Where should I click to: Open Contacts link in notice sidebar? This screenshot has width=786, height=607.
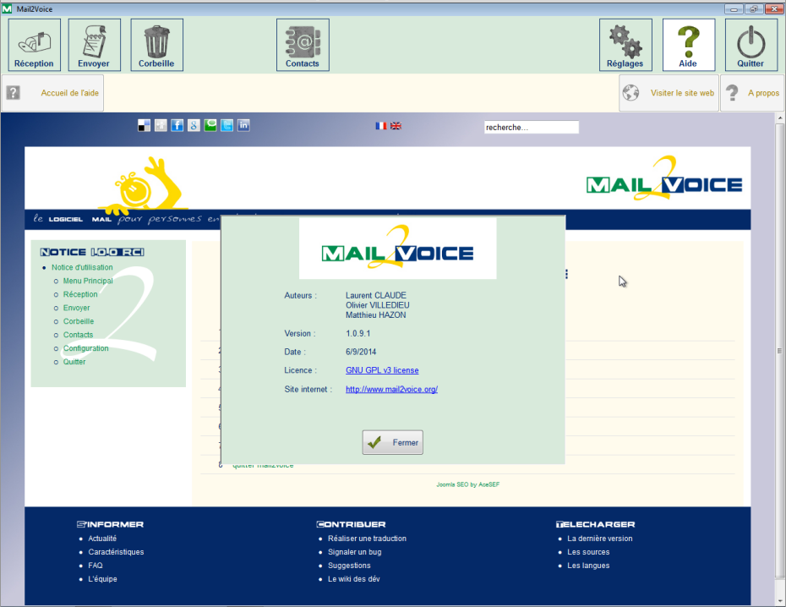click(x=79, y=335)
